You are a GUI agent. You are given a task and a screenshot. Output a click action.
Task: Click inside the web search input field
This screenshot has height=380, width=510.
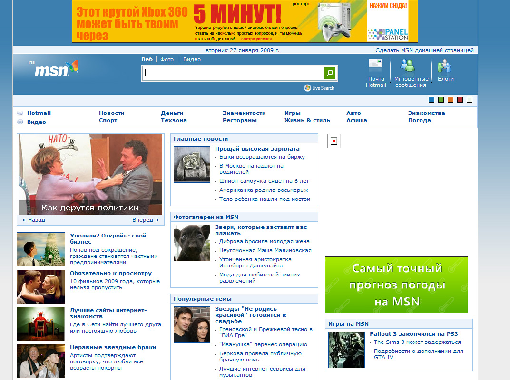click(x=233, y=73)
